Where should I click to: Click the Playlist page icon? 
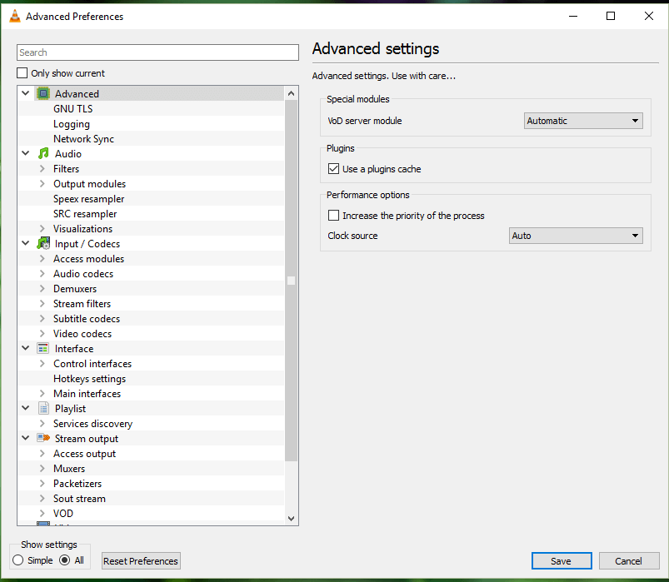pyautogui.click(x=43, y=409)
